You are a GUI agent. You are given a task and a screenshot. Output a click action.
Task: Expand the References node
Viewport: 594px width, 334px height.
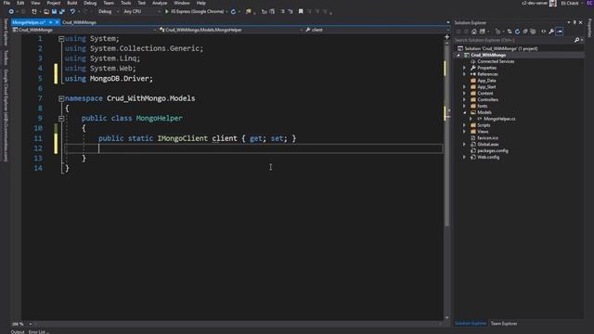(x=464, y=74)
